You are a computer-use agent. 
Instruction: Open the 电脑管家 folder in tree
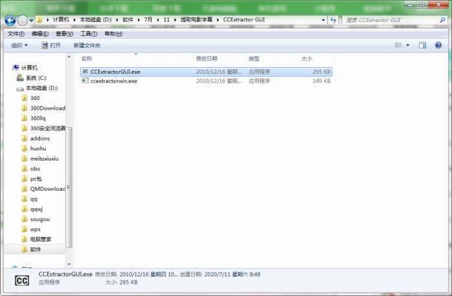pos(41,239)
